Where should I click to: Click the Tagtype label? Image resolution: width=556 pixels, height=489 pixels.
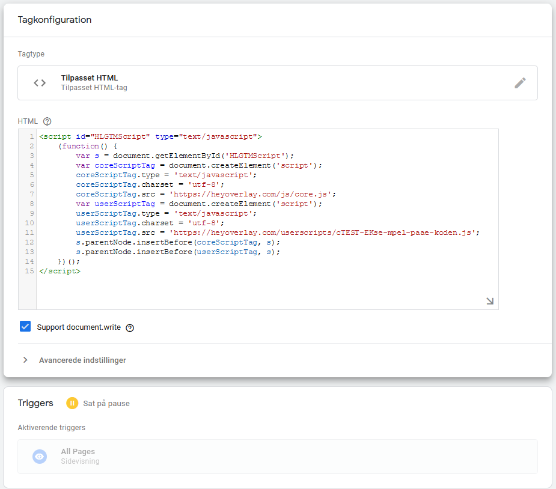pyautogui.click(x=31, y=54)
